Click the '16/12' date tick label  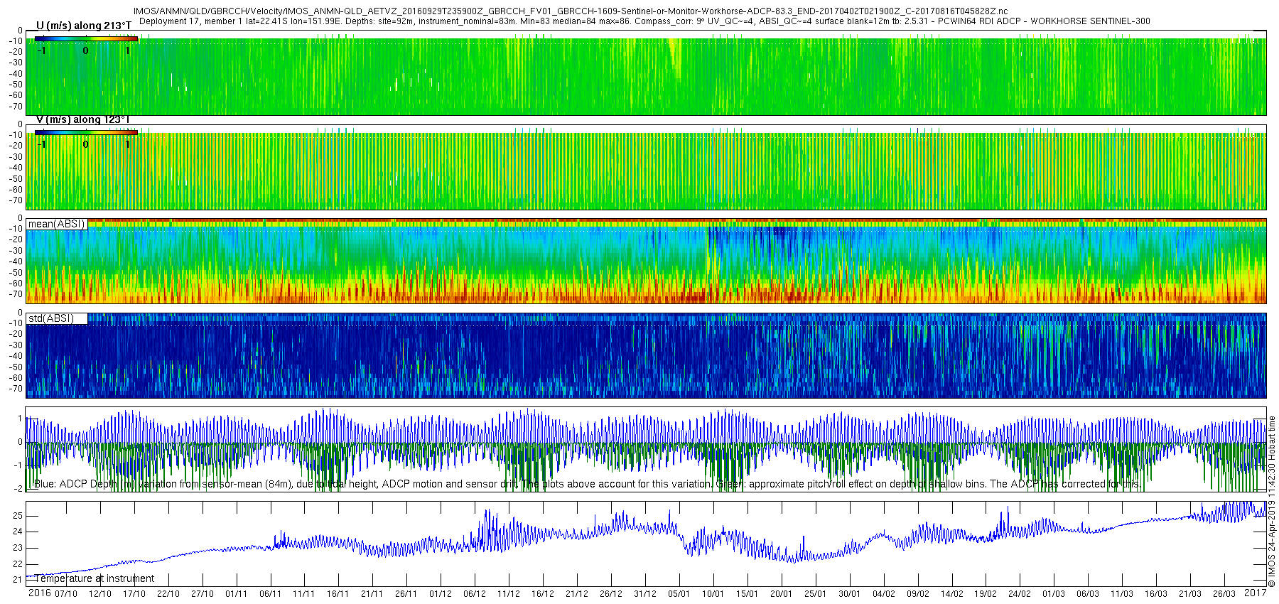543,594
